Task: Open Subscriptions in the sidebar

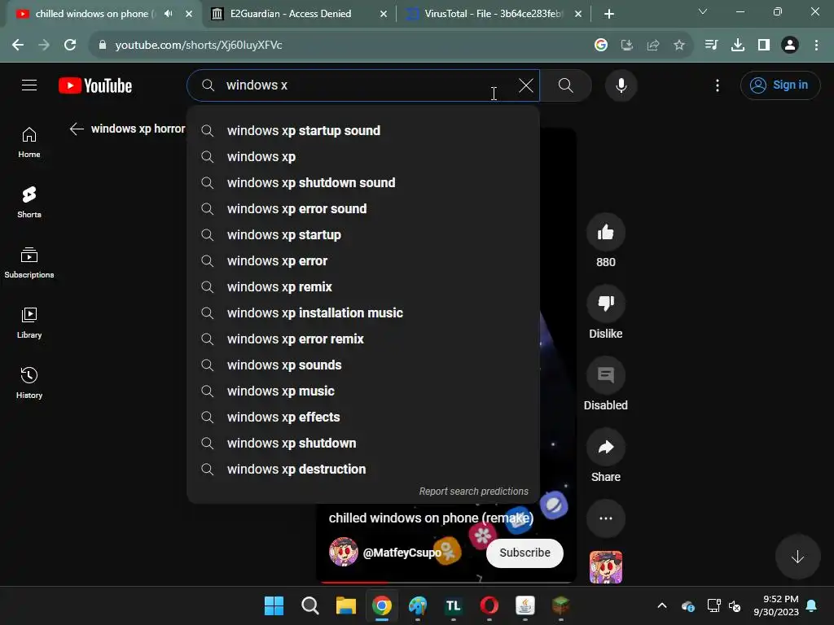Action: [x=29, y=263]
